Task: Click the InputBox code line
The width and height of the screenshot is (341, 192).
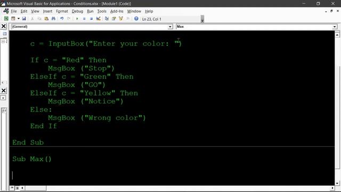Action: click(x=106, y=44)
